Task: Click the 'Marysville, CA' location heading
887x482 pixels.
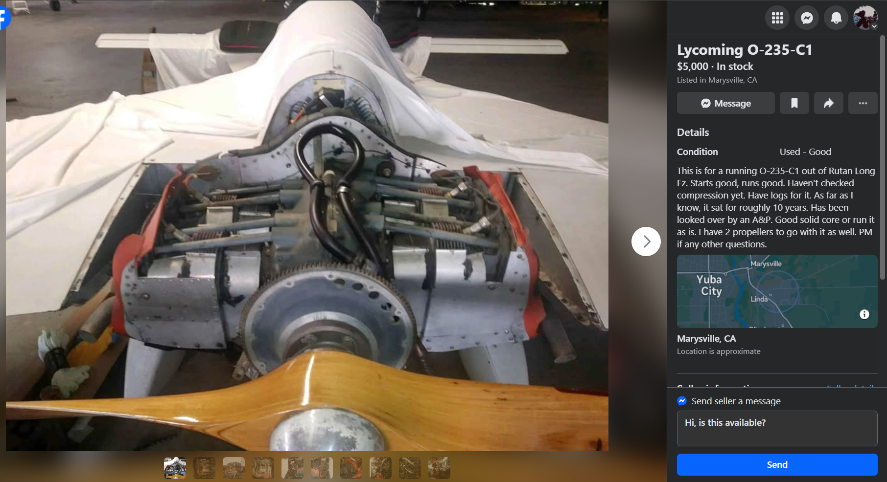Action: 706,339
